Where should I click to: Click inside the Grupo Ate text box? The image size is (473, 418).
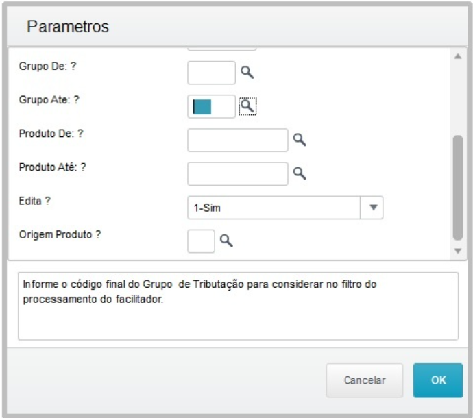[x=211, y=106]
